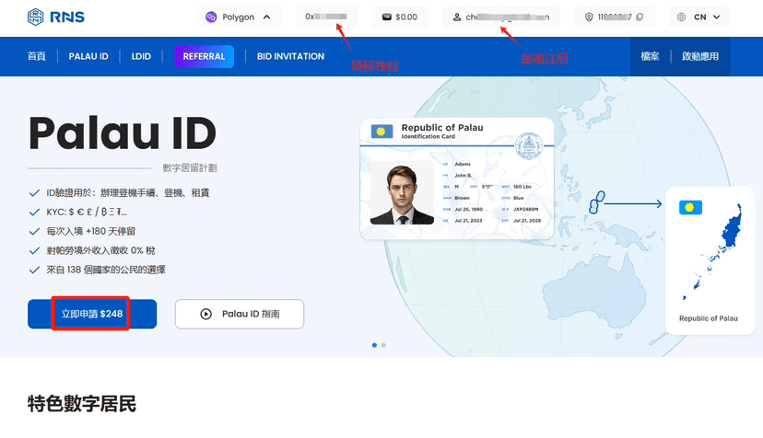Open the LDID tab
763x438 pixels.
coord(141,56)
